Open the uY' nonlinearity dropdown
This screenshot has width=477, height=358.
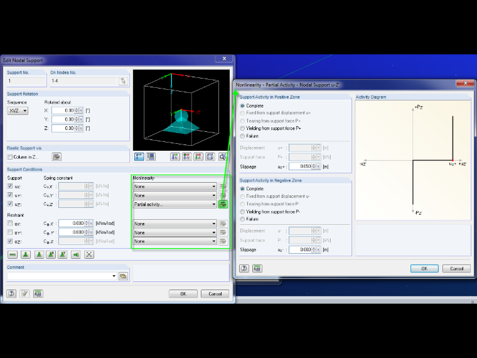(175, 195)
